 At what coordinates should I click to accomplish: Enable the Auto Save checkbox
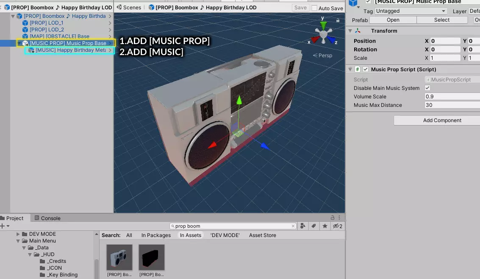pos(314,8)
